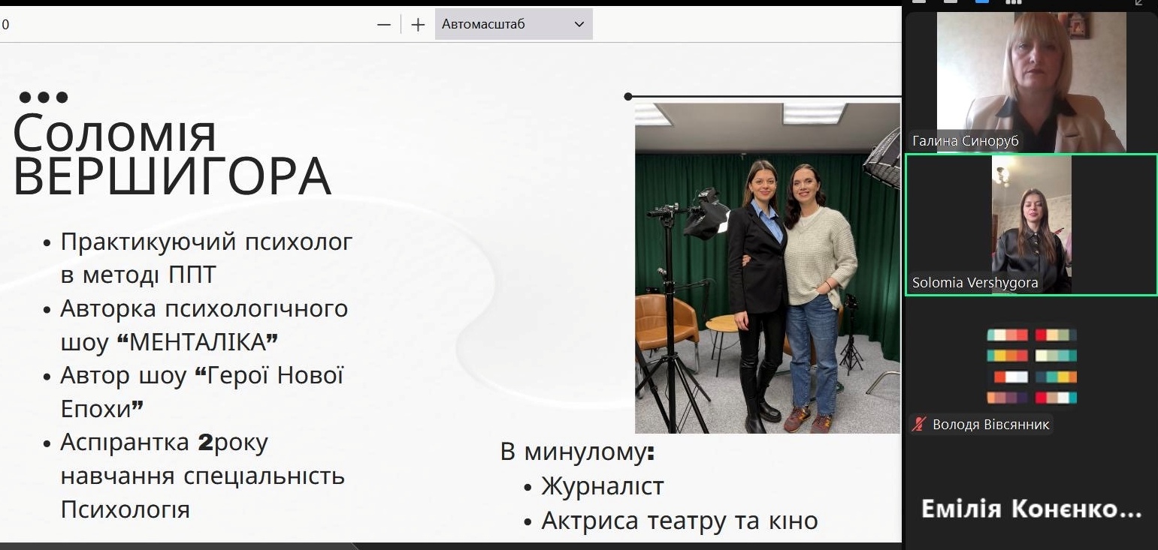Open Zoom's more options via the three-dot icon
Image resolution: width=1158 pixels, height=550 pixels.
tap(1013, 3)
